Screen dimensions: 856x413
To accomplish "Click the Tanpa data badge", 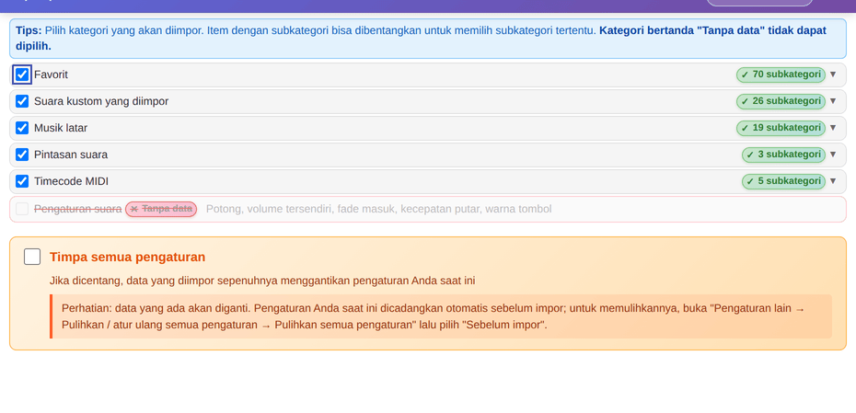I will point(161,209).
